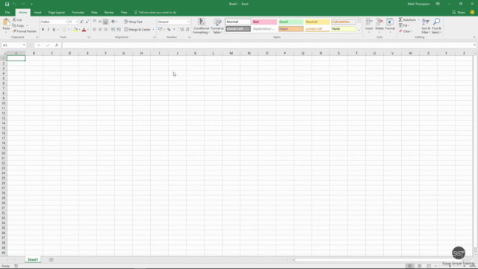The image size is (478, 269).
Task: Open Sort & Filter menu
Action: (x=426, y=26)
